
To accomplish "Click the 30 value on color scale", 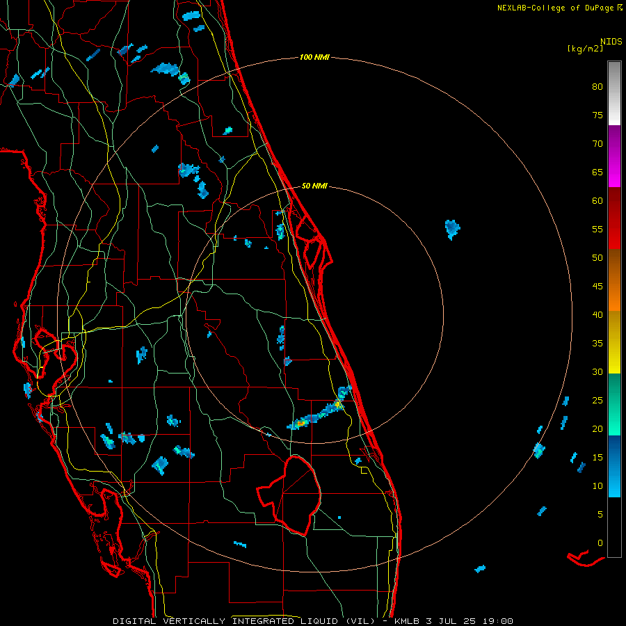I will 597,371.
